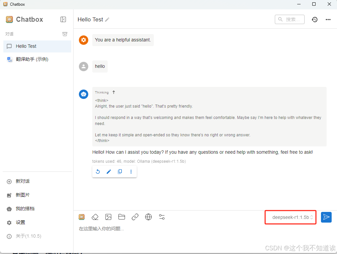Attach a file with the folder icon
The height and width of the screenshot is (254, 337).
122,217
